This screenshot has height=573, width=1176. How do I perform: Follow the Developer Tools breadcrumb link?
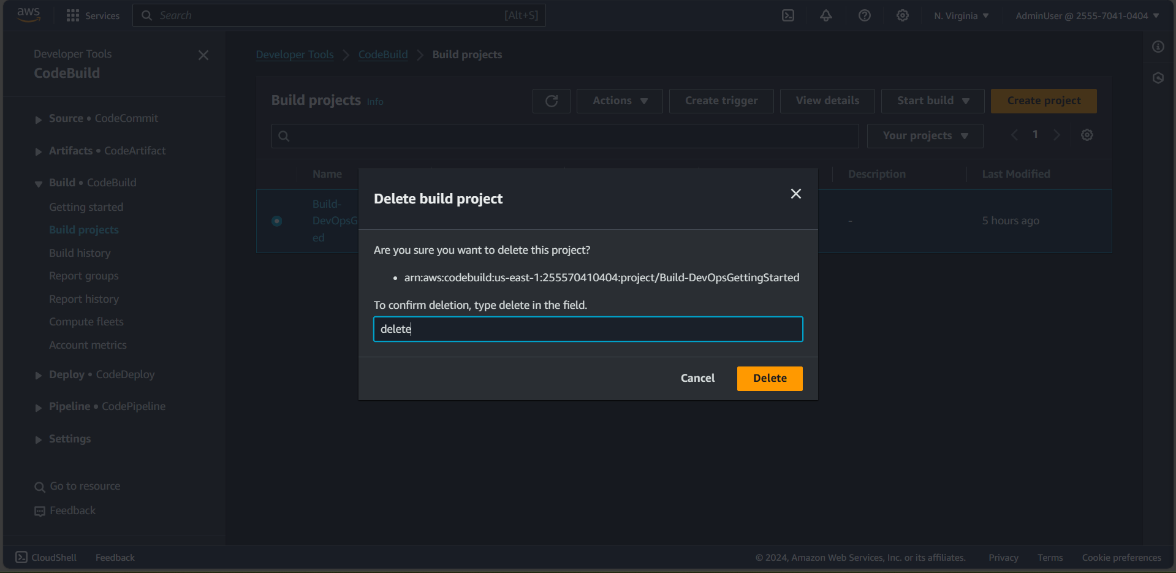point(295,55)
